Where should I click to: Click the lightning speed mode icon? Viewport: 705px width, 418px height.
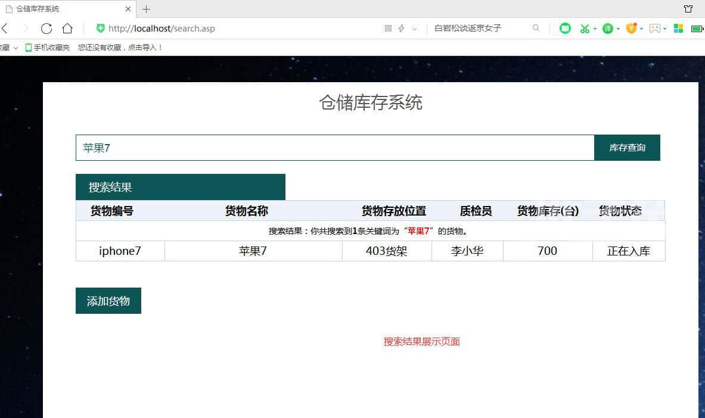[x=401, y=29]
